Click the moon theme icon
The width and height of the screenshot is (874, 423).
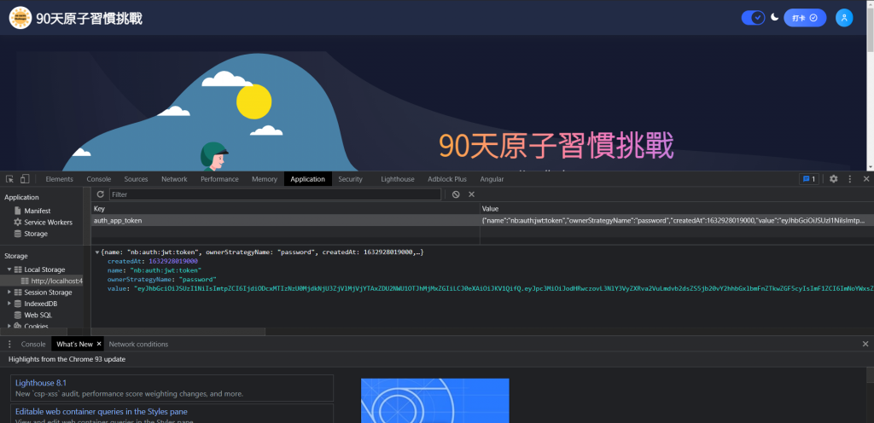pyautogui.click(x=774, y=17)
